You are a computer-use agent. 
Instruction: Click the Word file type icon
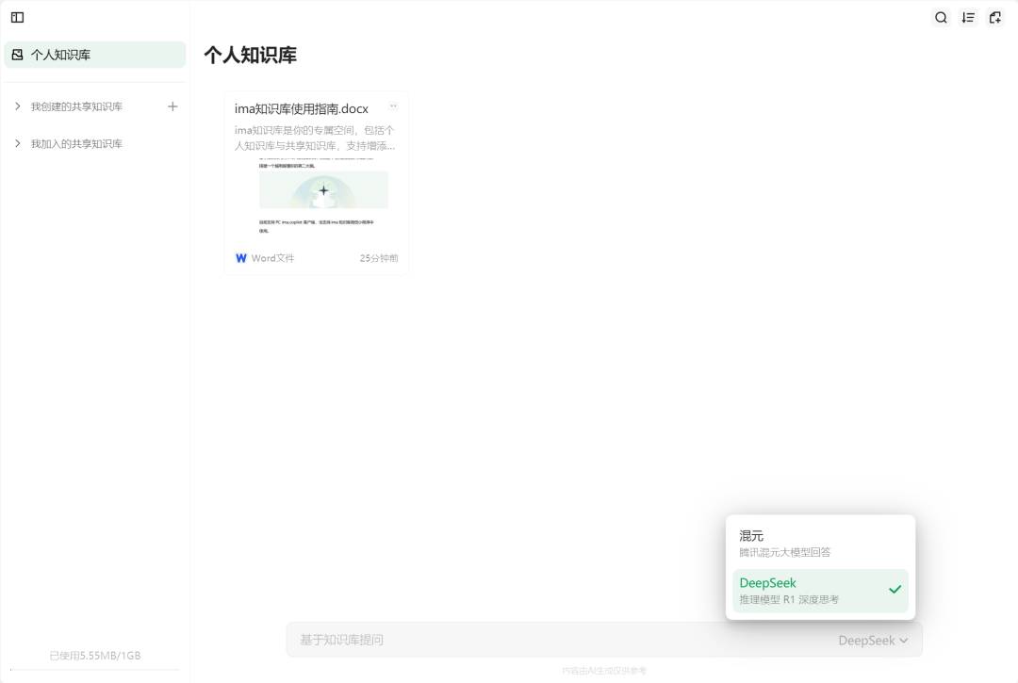[x=241, y=258]
